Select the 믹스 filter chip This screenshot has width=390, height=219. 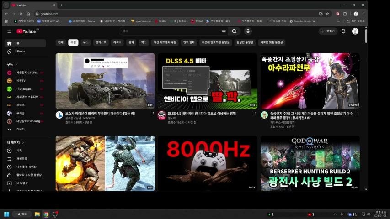pyautogui.click(x=144, y=42)
